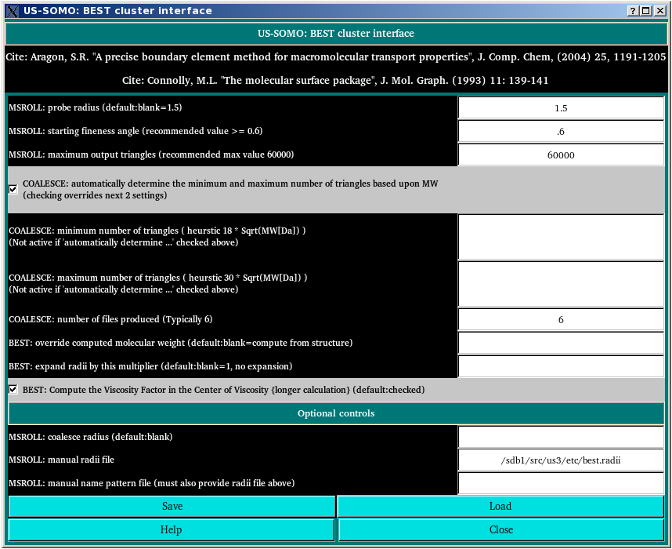Click the maximum output triangles field
The image size is (672, 549).
pyautogui.click(x=561, y=155)
